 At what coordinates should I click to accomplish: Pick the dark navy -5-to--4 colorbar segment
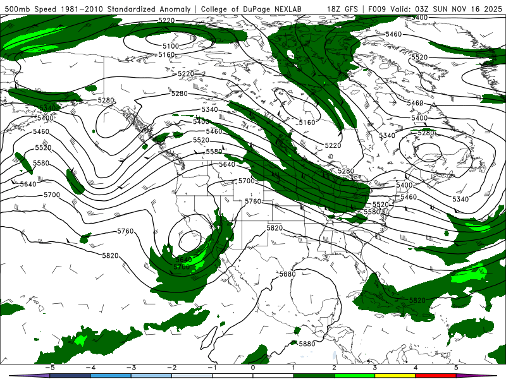coord(70,376)
